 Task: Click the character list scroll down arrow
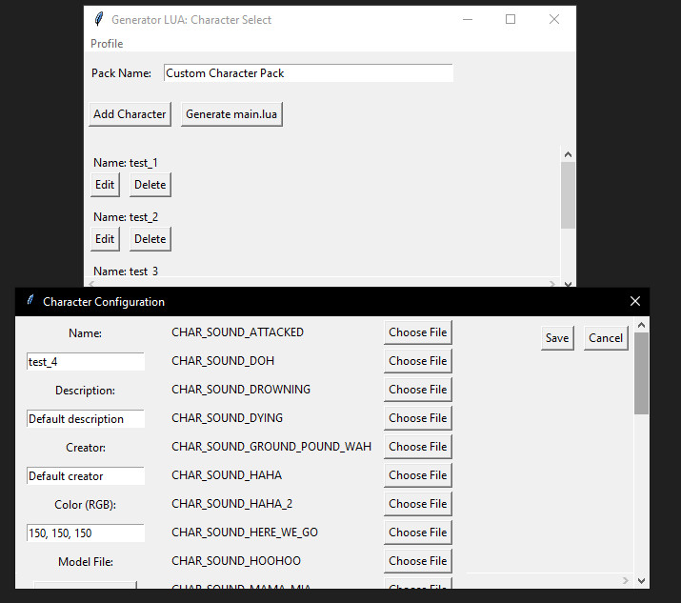[569, 283]
